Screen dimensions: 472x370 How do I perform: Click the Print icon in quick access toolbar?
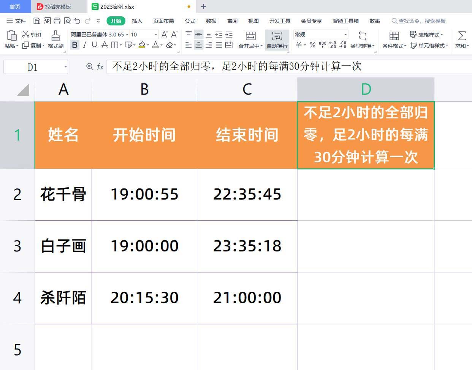pos(57,21)
